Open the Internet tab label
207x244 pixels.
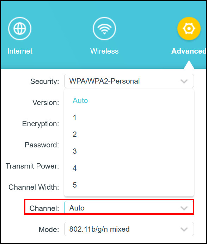pyautogui.click(x=20, y=51)
